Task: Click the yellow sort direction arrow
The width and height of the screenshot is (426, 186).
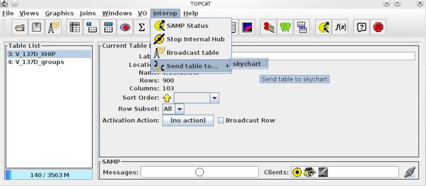Action: 167,98
